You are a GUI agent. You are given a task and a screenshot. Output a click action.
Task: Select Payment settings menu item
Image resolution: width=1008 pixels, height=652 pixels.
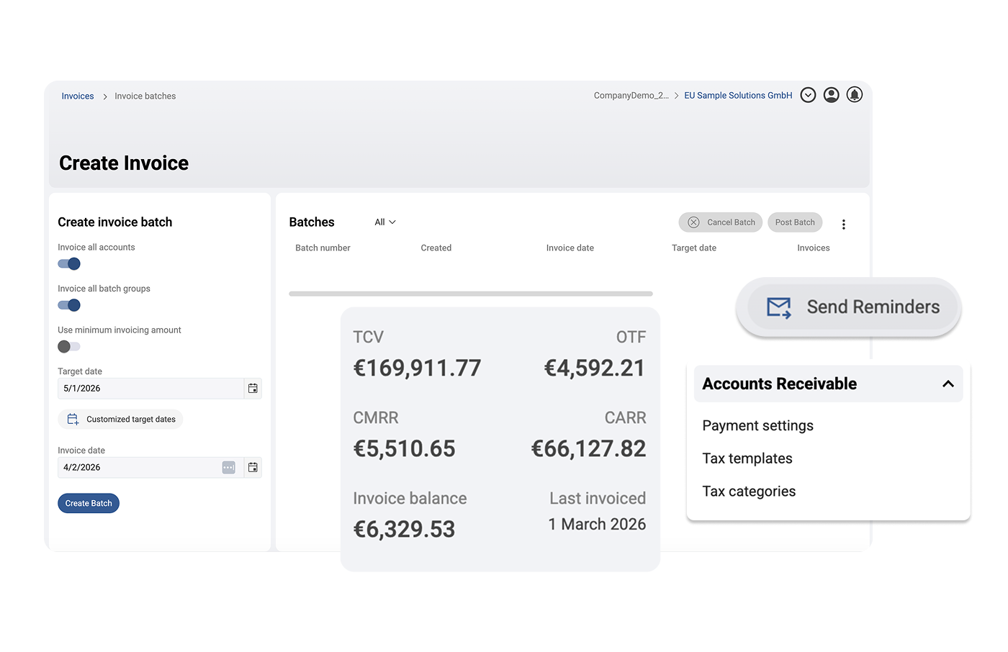[757, 425]
